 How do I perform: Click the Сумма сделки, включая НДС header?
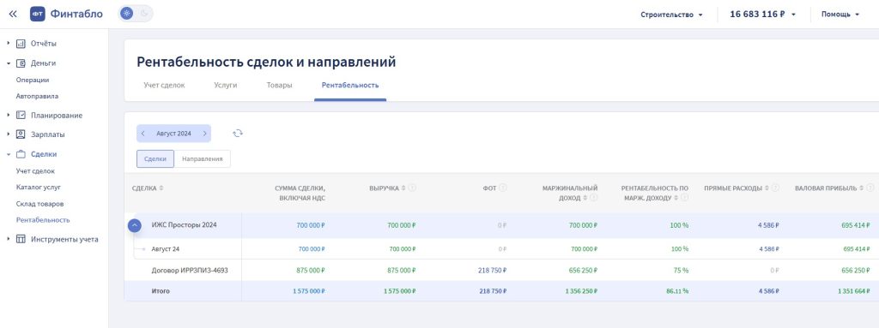(300, 193)
